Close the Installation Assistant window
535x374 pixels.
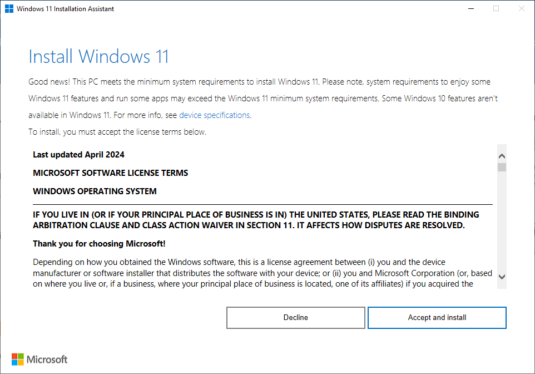(521, 8)
